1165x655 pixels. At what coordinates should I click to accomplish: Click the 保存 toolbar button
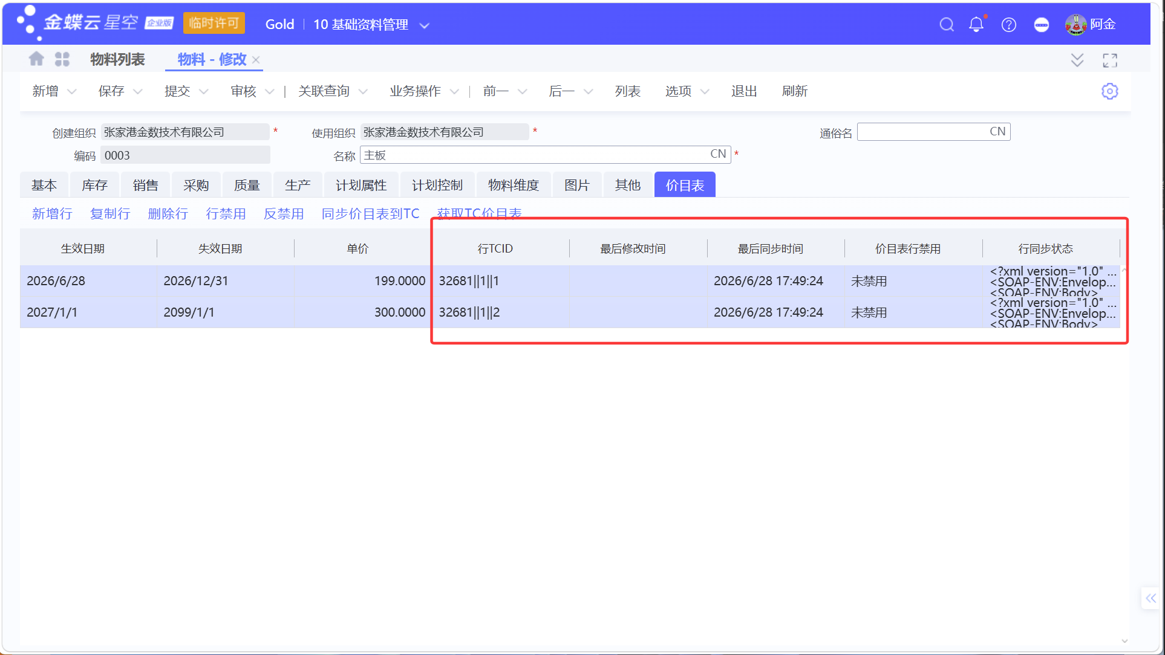(x=111, y=91)
